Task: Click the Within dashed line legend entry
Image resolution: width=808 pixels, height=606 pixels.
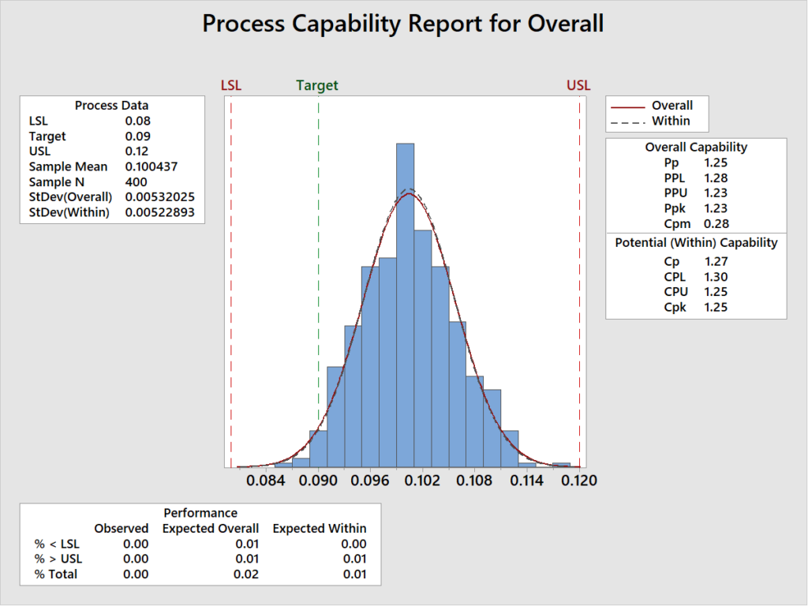Action: coord(670,121)
